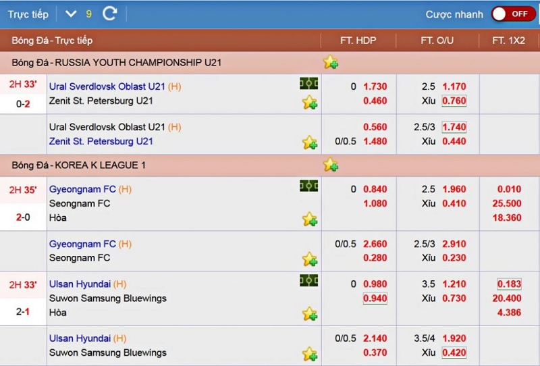This screenshot has height=366, width=540.
Task: Select Suwon Samsung handicap odds 0.940
Action: pyautogui.click(x=375, y=298)
